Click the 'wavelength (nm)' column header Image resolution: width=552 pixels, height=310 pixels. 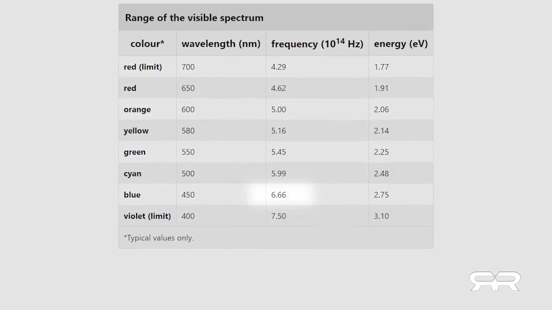[x=221, y=43]
